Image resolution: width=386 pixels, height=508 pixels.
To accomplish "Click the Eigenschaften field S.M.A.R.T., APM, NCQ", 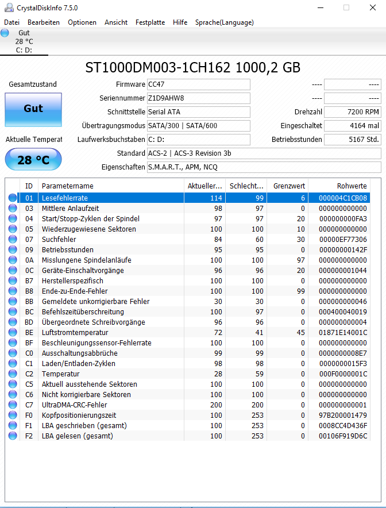I will (264, 167).
